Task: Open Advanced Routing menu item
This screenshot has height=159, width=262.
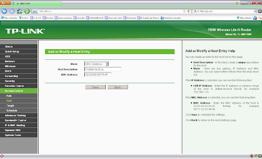Action: tap(18, 116)
